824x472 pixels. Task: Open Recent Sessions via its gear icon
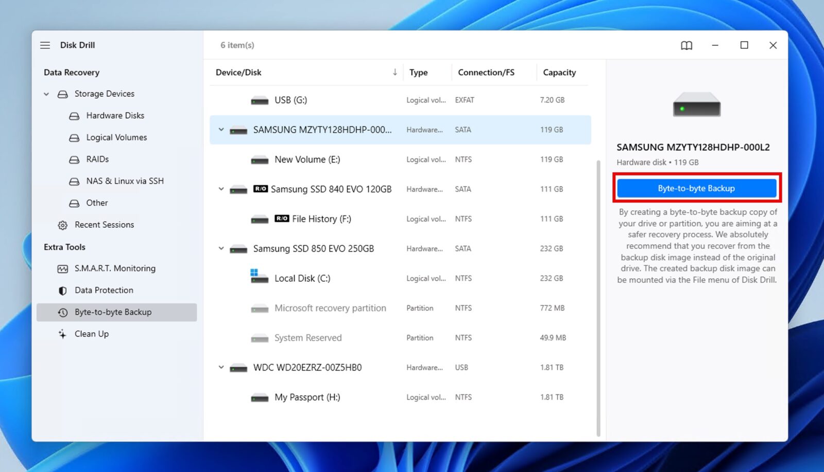(62, 225)
